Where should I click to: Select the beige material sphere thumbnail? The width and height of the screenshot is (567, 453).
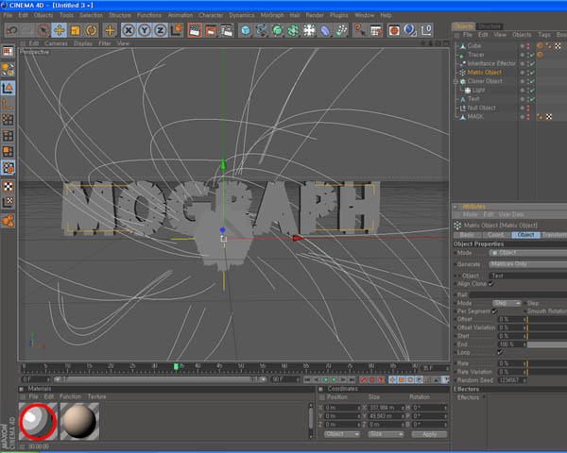tap(79, 421)
